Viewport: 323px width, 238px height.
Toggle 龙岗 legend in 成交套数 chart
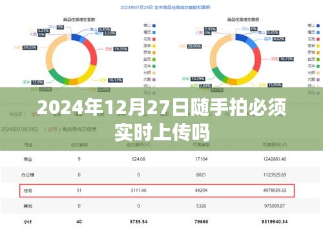click(149, 39)
